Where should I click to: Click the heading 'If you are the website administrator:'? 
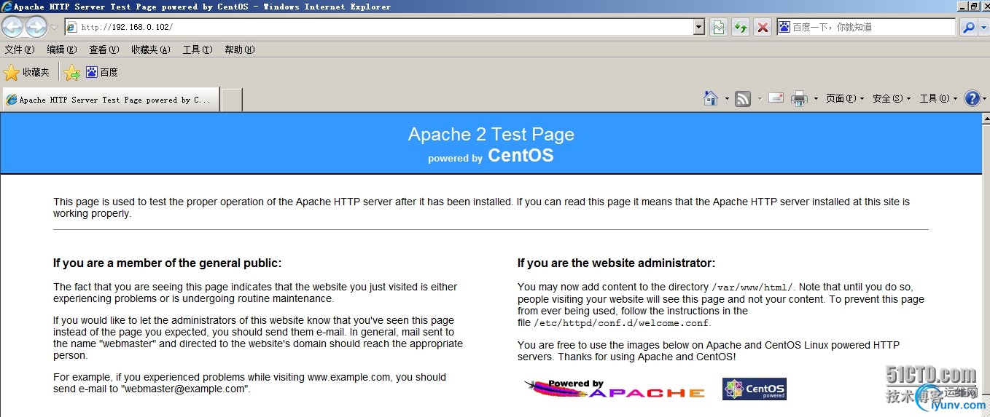(x=617, y=263)
